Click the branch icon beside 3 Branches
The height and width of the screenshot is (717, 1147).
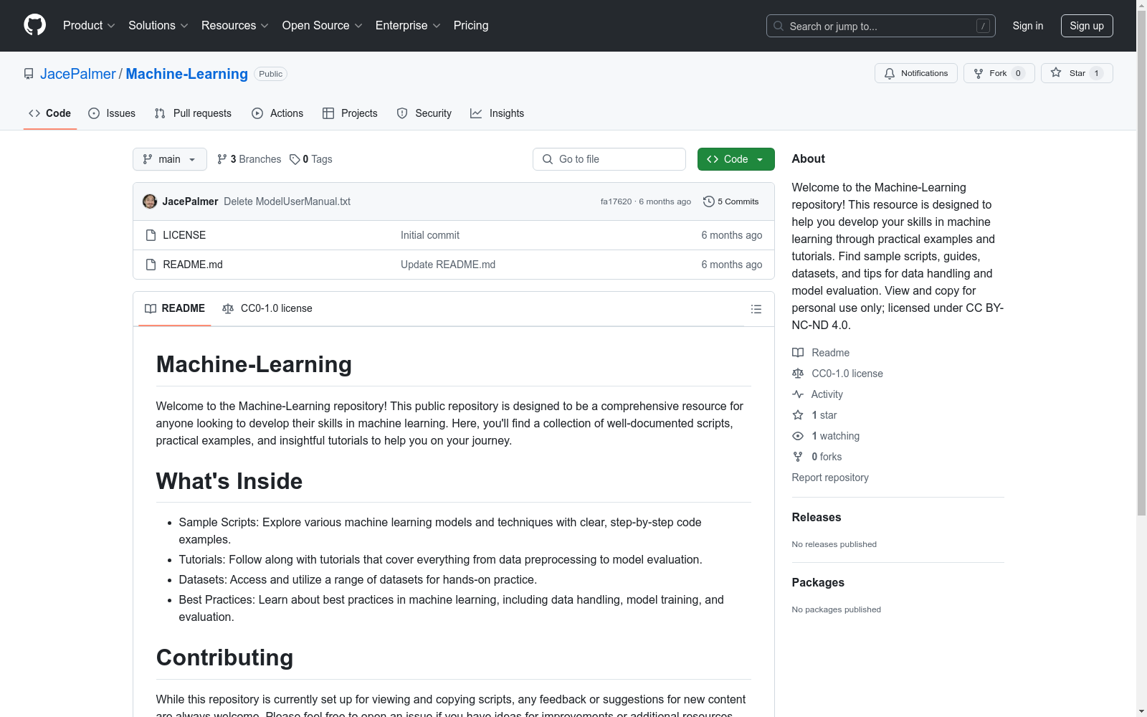pyautogui.click(x=222, y=159)
